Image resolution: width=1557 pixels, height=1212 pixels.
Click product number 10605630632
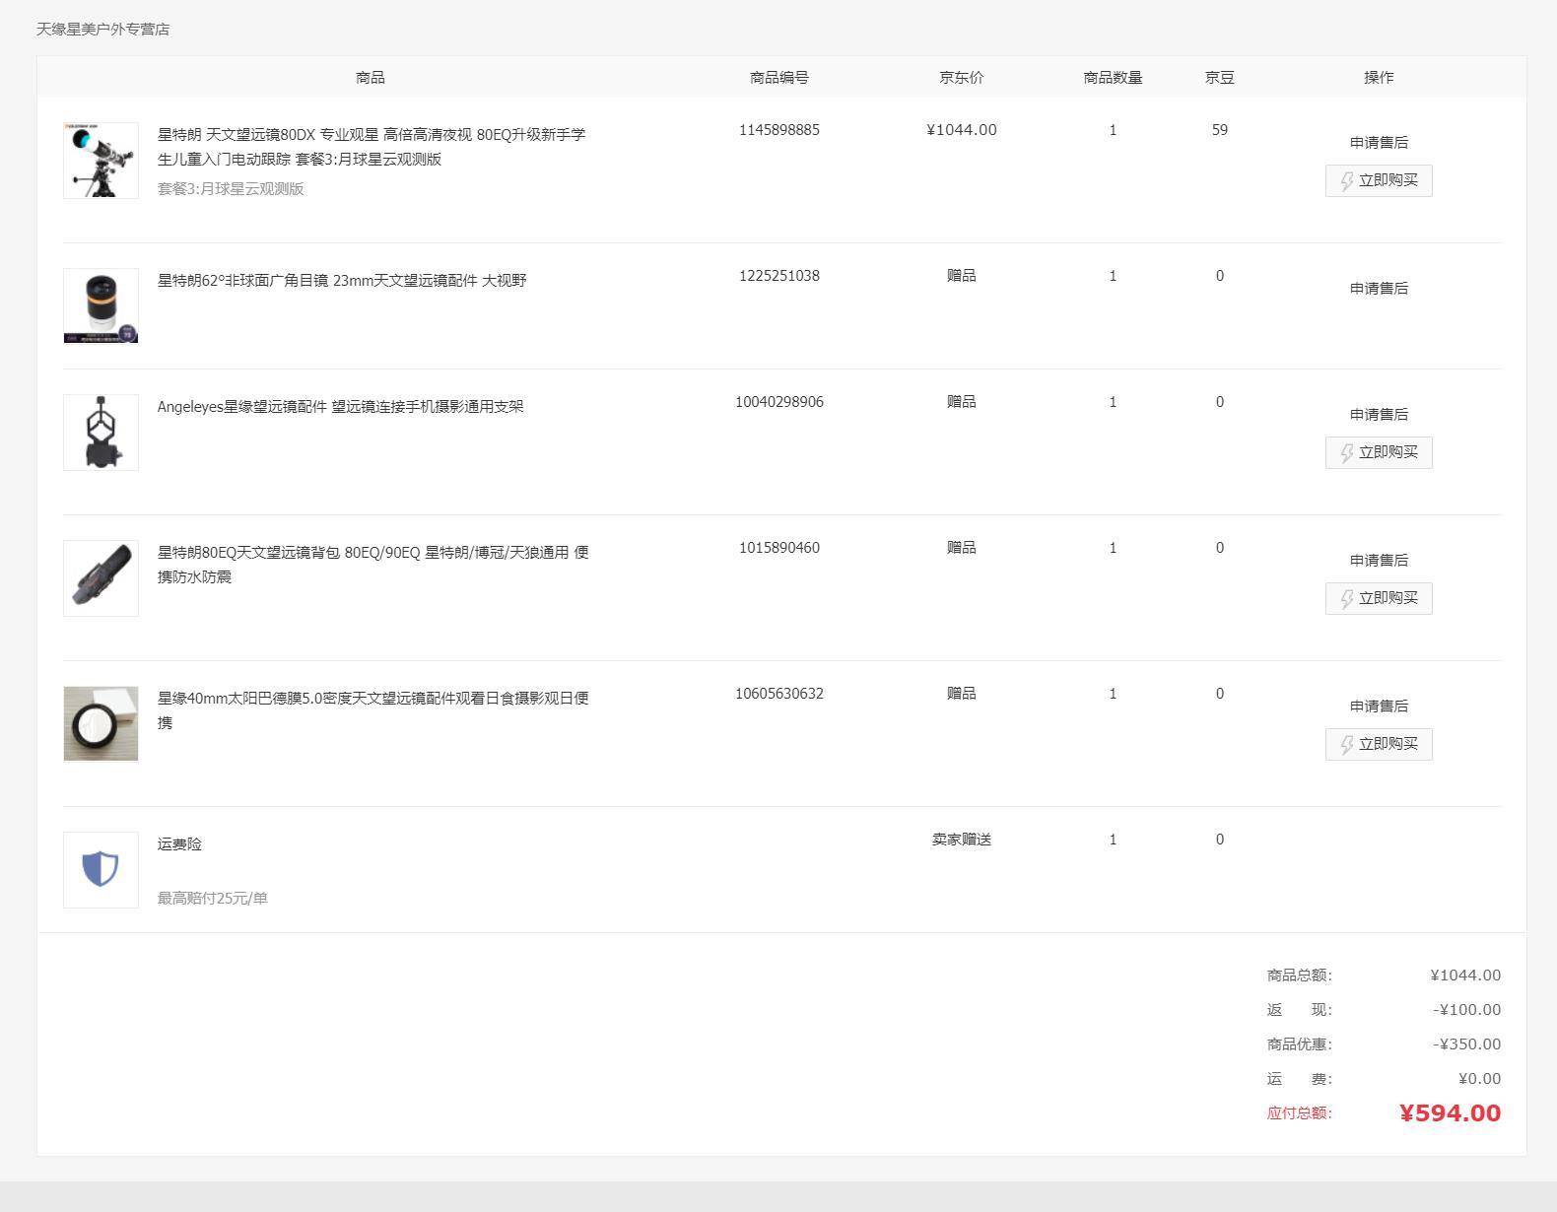coord(779,694)
